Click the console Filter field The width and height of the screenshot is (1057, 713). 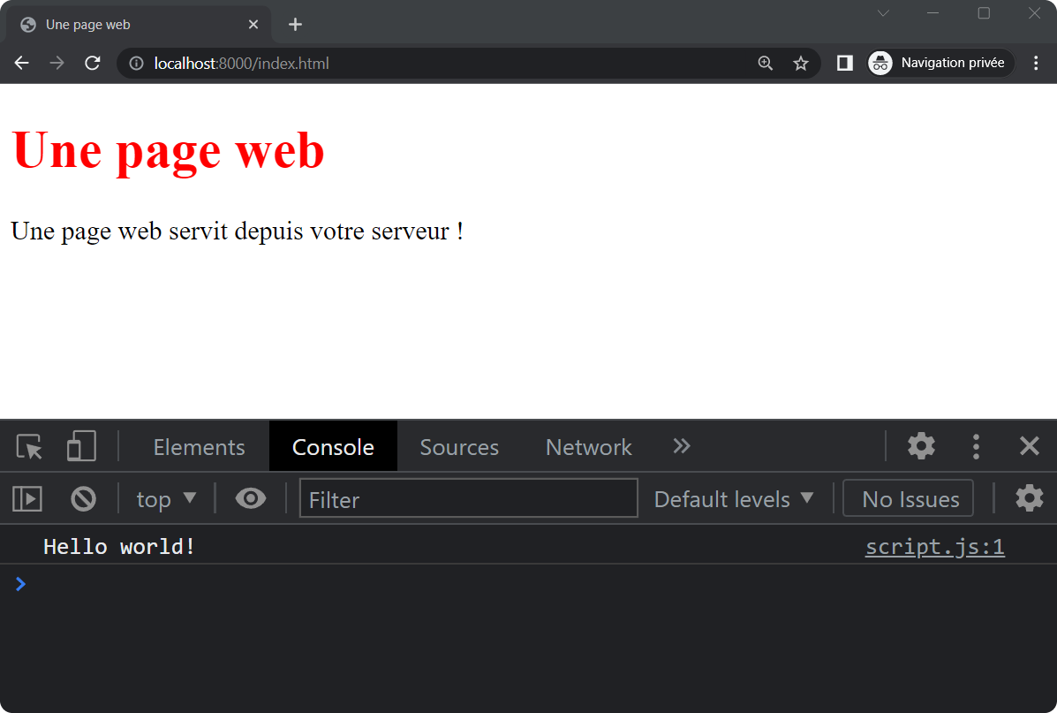469,498
